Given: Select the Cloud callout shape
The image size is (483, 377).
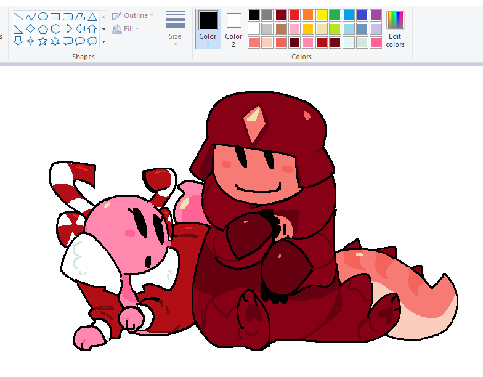Looking at the screenshot, I should pyautogui.click(x=92, y=41).
